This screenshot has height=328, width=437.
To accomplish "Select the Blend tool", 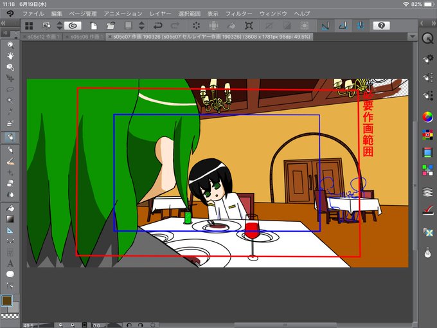I will click(10, 194).
